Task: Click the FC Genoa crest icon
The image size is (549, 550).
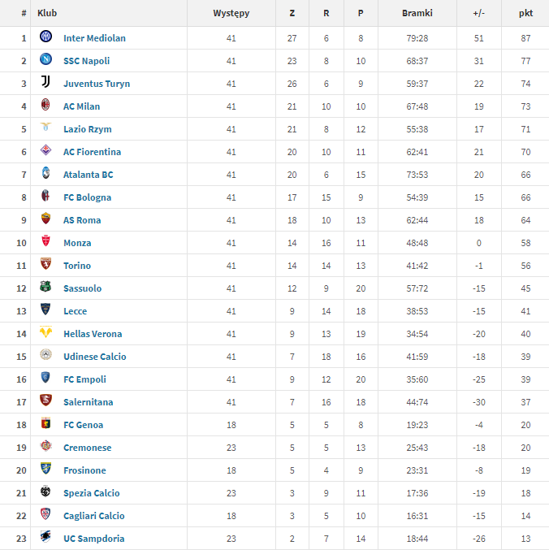Action: (46, 423)
